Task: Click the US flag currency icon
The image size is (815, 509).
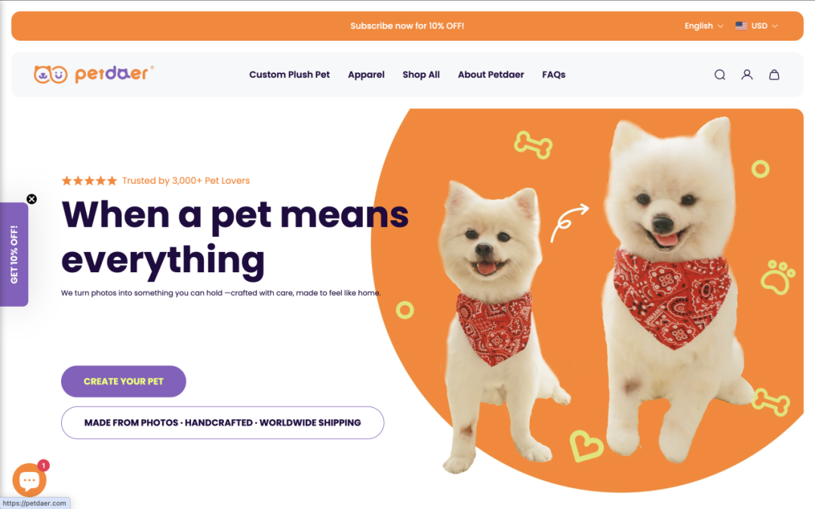Action: 741,26
